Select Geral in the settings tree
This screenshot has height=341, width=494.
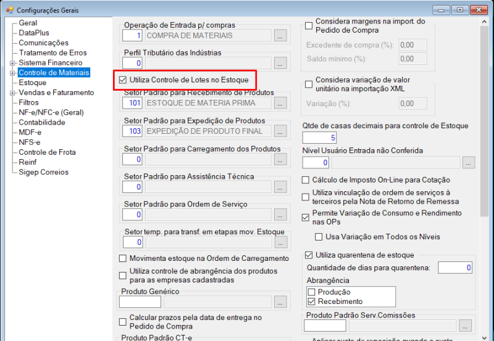coord(28,23)
